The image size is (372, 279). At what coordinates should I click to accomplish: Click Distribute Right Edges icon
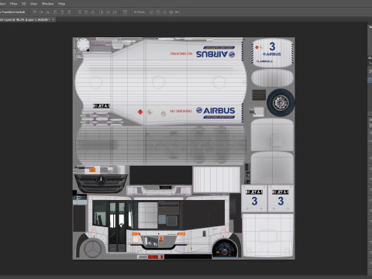[x=114, y=12]
